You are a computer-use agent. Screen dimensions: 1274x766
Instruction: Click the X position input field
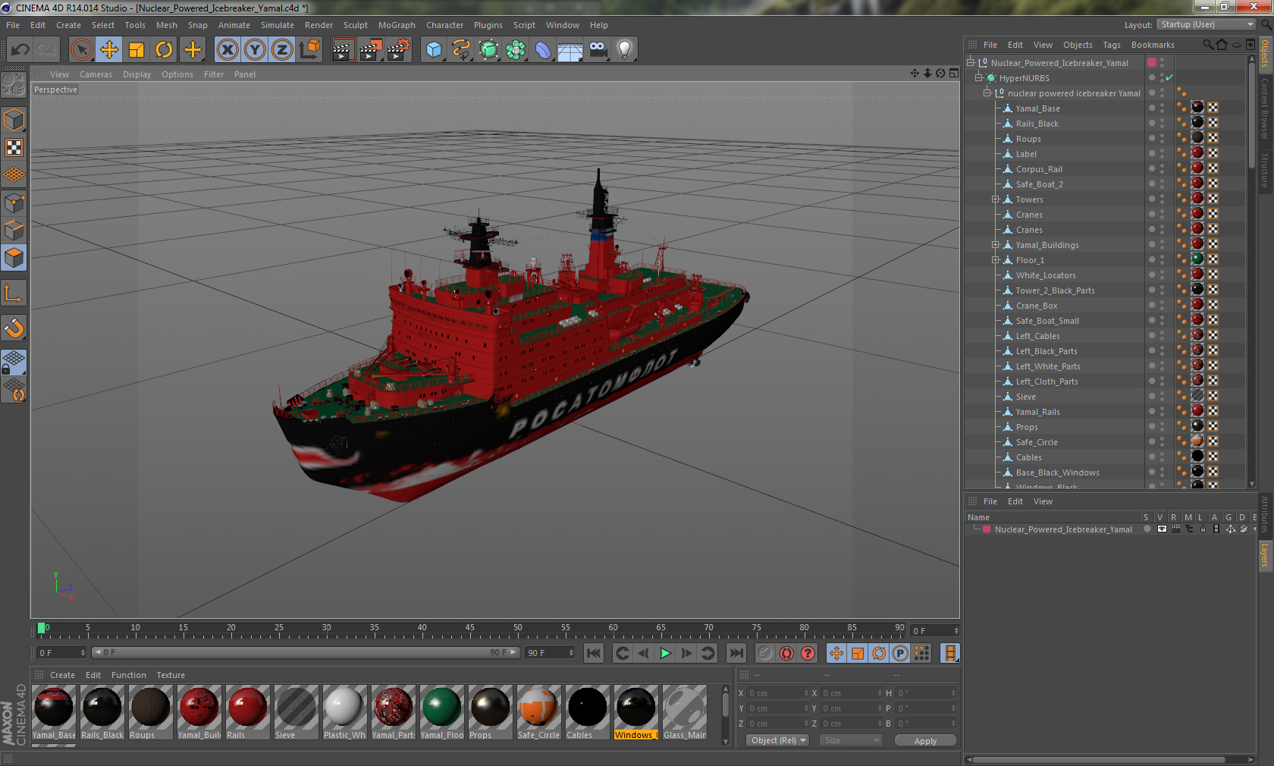(777, 693)
